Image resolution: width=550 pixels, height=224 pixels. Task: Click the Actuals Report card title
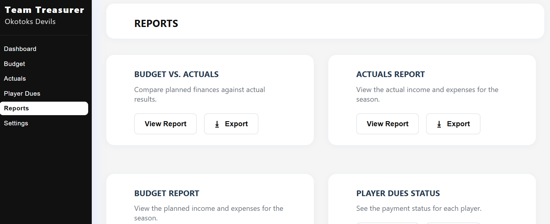coord(390,74)
